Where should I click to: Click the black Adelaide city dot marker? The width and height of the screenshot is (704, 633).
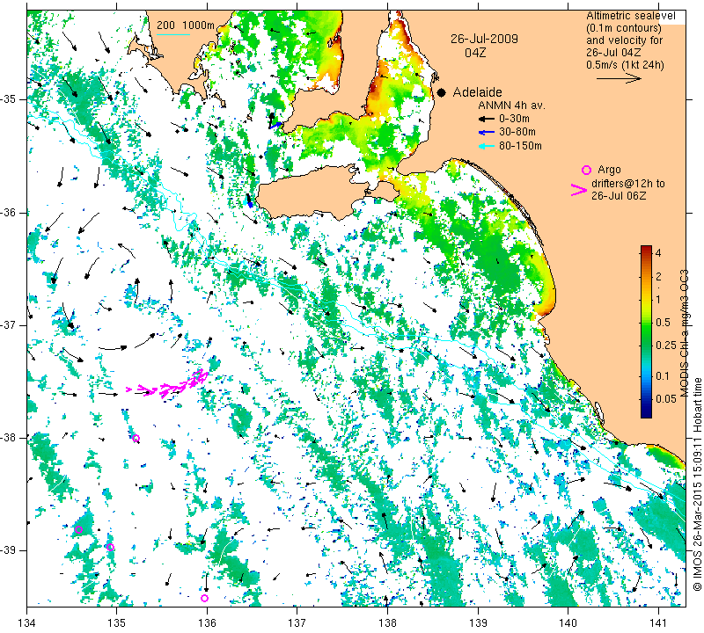coord(442,92)
